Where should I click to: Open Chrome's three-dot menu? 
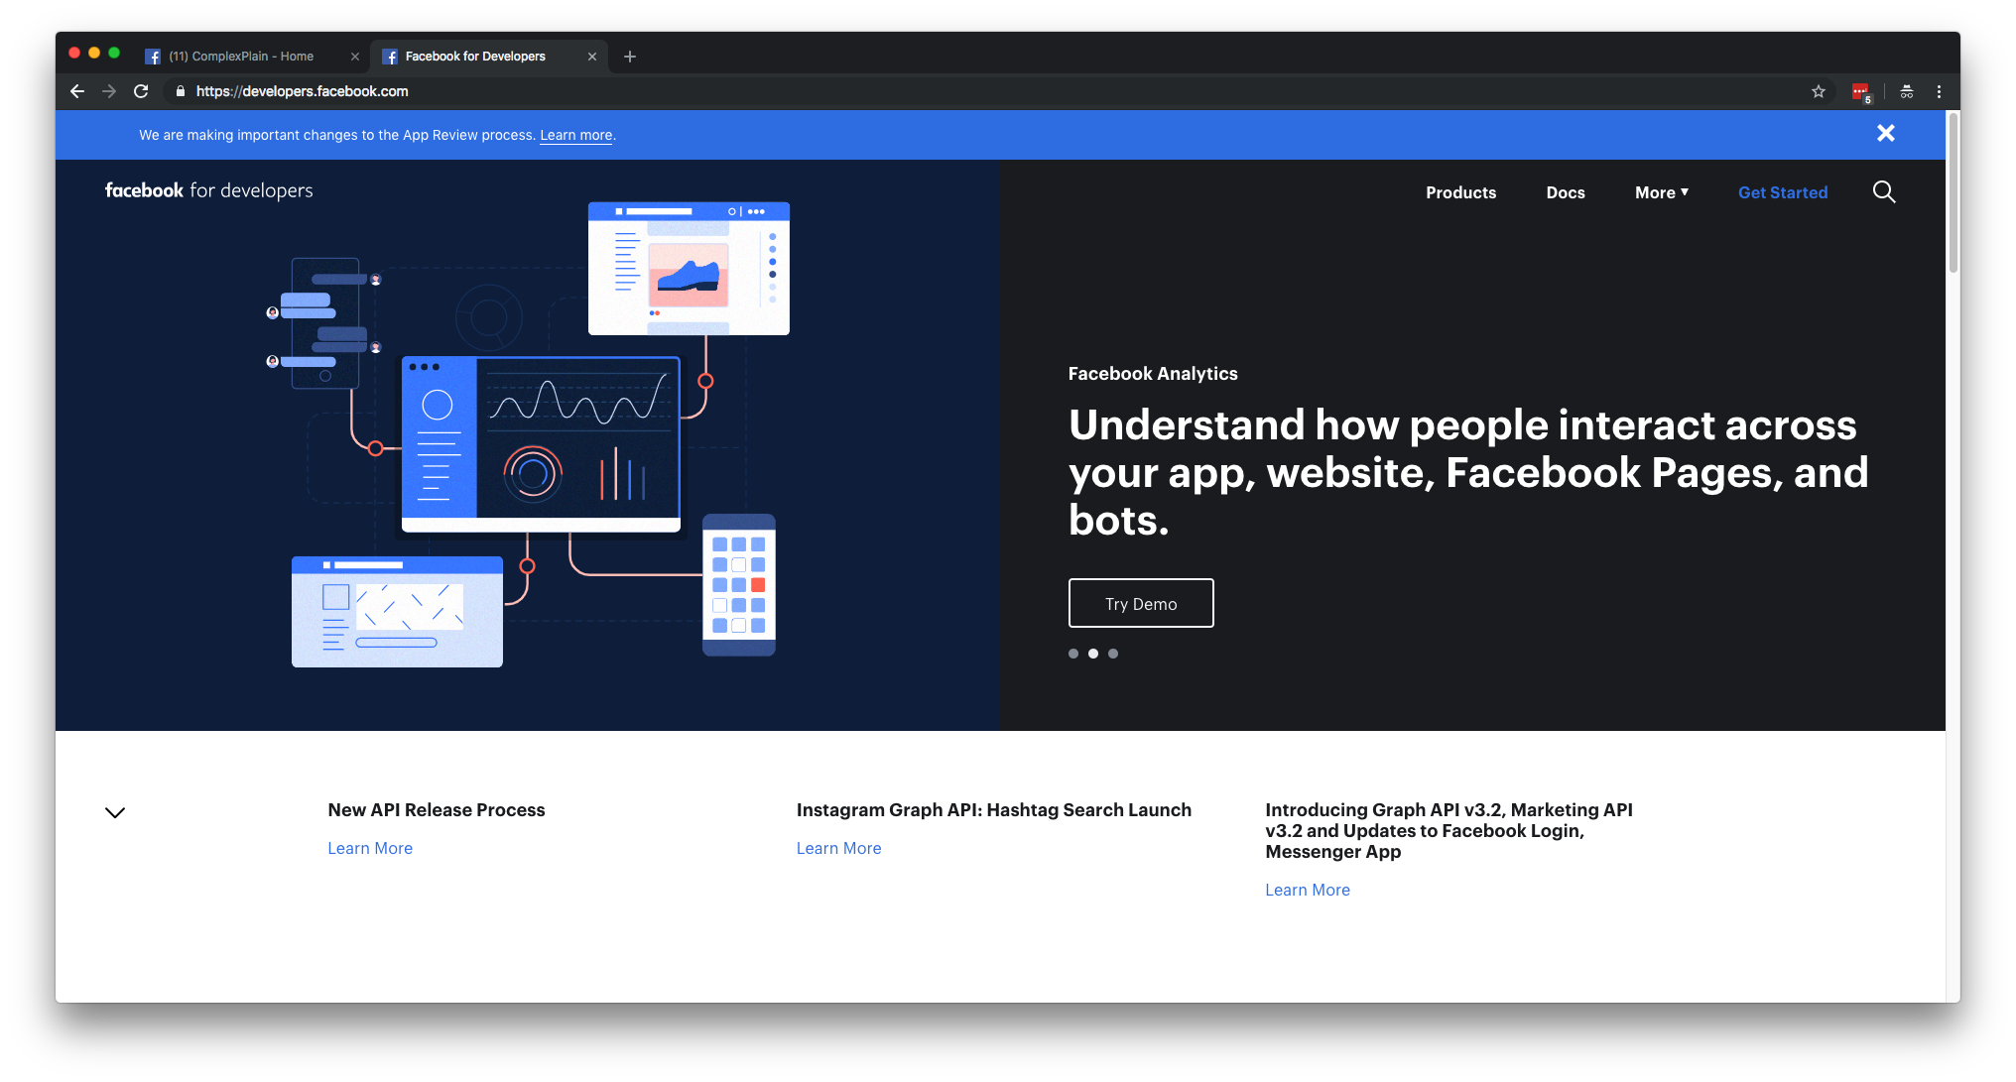coord(1939,91)
